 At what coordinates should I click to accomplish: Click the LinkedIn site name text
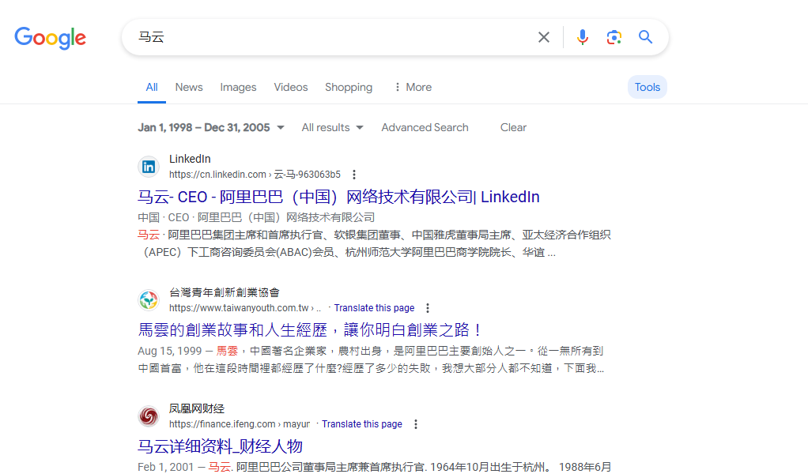pos(190,159)
